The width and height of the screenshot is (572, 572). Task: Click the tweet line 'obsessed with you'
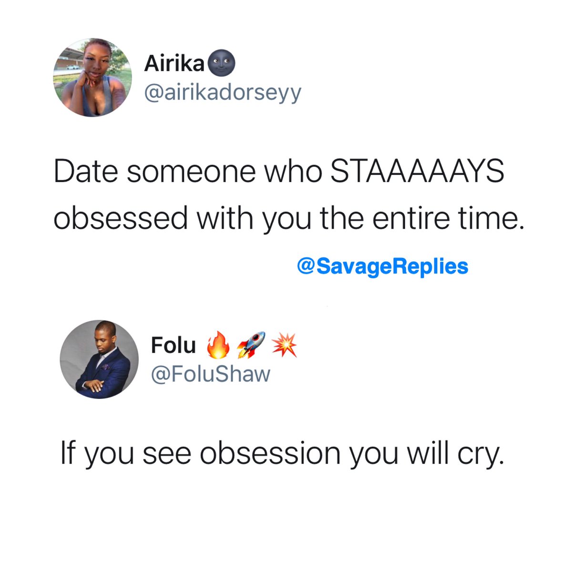(182, 219)
